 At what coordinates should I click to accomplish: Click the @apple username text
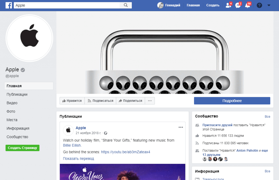(x=12, y=76)
